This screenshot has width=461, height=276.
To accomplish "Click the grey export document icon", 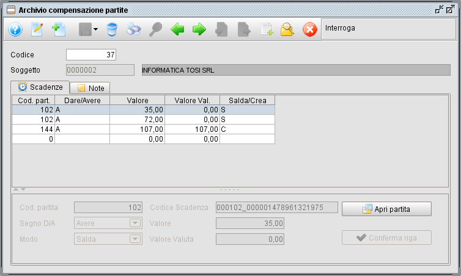I will pyautogui.click(x=244, y=29).
